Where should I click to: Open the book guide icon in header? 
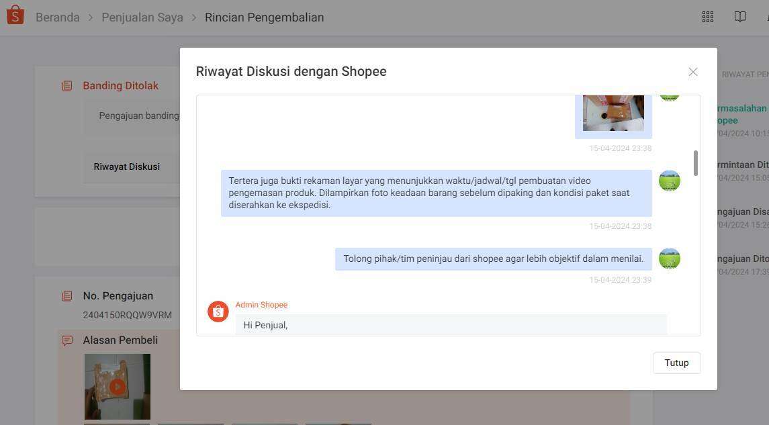click(x=739, y=17)
